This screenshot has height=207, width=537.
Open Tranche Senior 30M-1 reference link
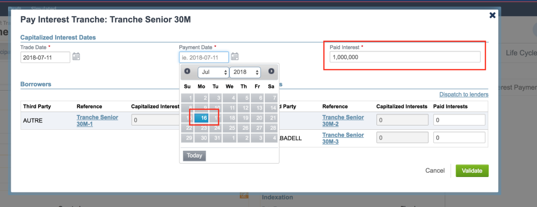[x=97, y=121]
